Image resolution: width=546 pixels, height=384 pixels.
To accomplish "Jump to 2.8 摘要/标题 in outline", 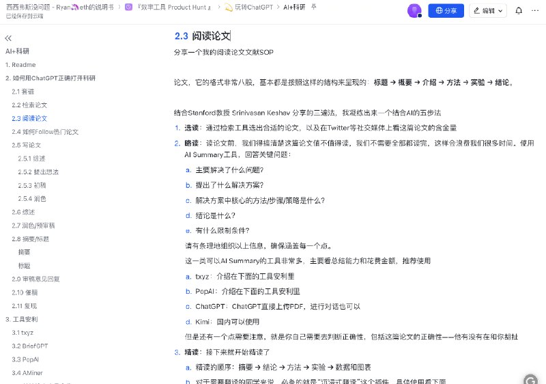I will click(31, 239).
